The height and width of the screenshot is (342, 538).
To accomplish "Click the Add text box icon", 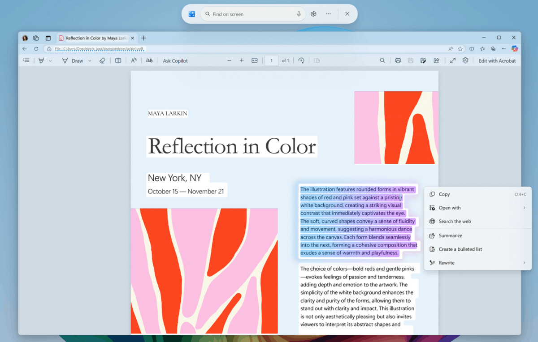I will click(x=118, y=60).
